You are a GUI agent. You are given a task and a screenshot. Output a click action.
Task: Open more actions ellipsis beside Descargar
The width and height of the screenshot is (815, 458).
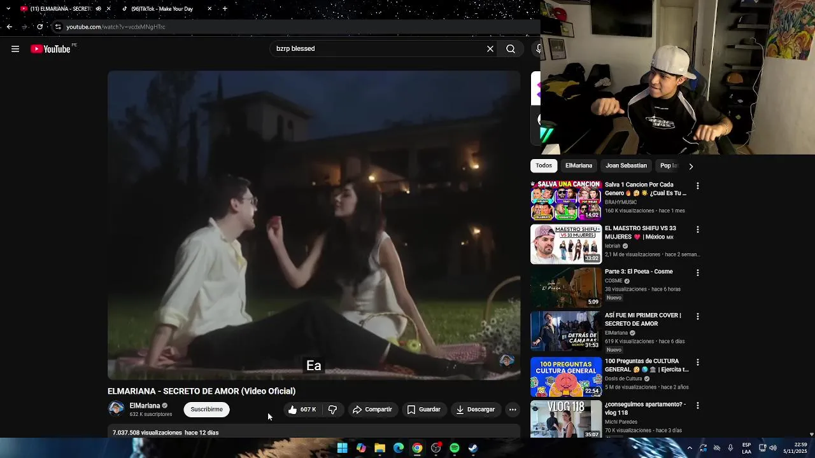pyautogui.click(x=513, y=410)
